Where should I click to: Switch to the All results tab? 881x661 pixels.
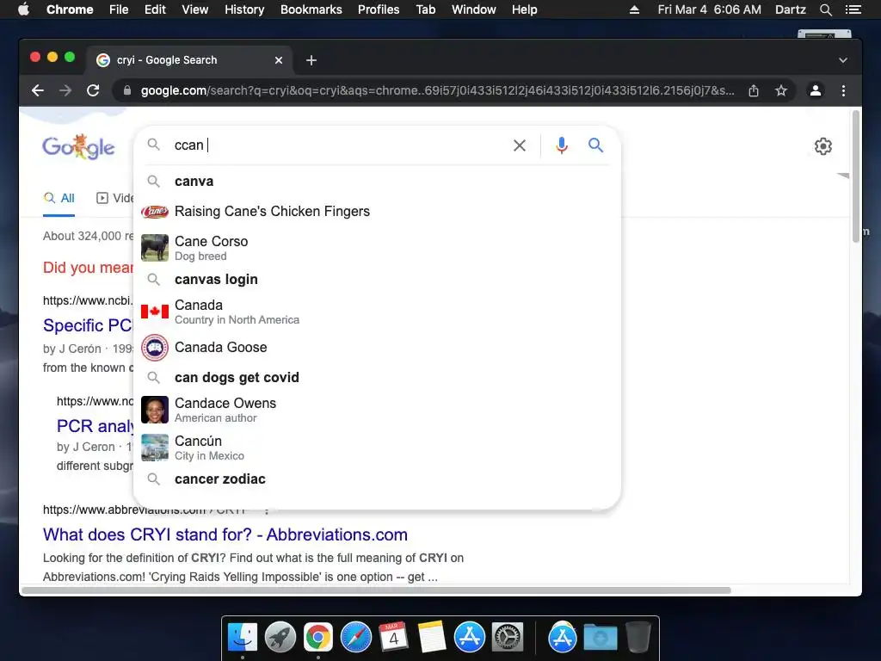coord(59,198)
